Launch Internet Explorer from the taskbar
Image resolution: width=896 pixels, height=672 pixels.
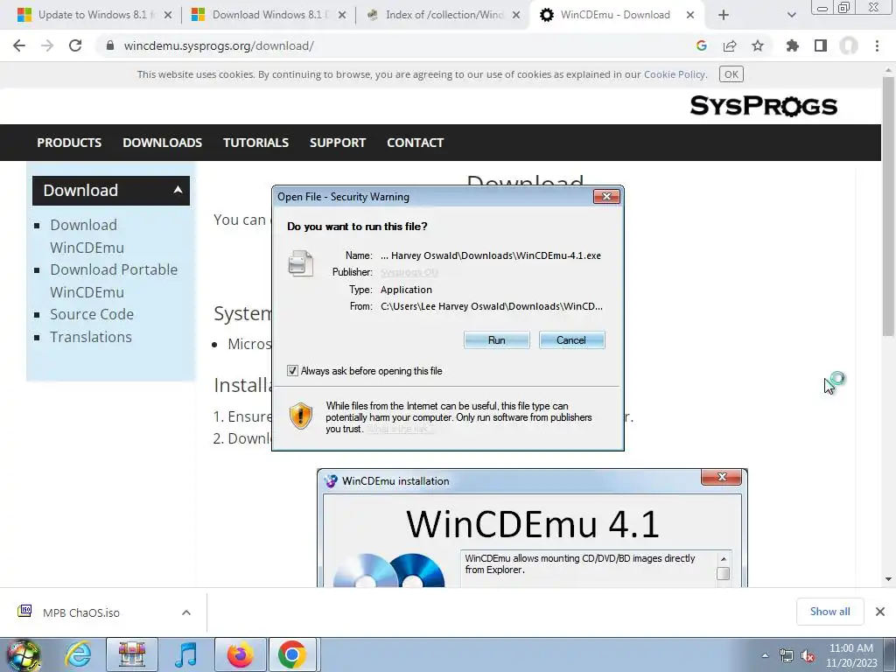click(78, 654)
